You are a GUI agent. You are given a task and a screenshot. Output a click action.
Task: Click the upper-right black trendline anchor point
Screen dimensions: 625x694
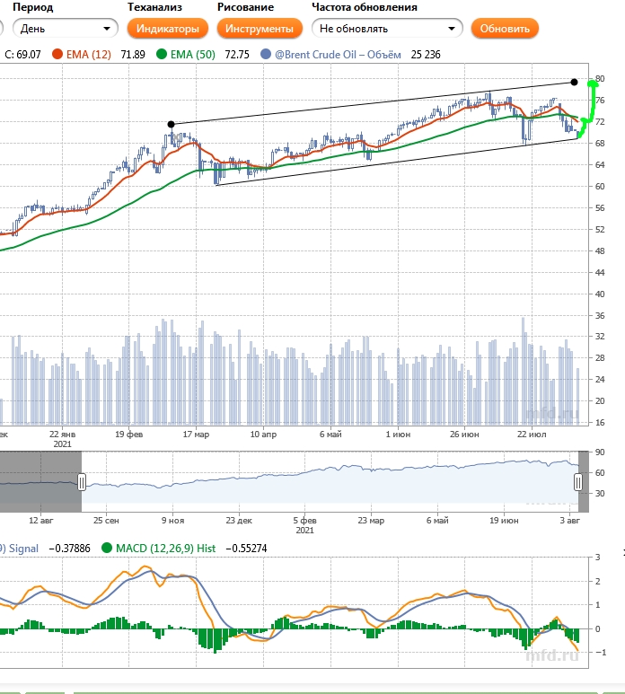click(x=575, y=82)
